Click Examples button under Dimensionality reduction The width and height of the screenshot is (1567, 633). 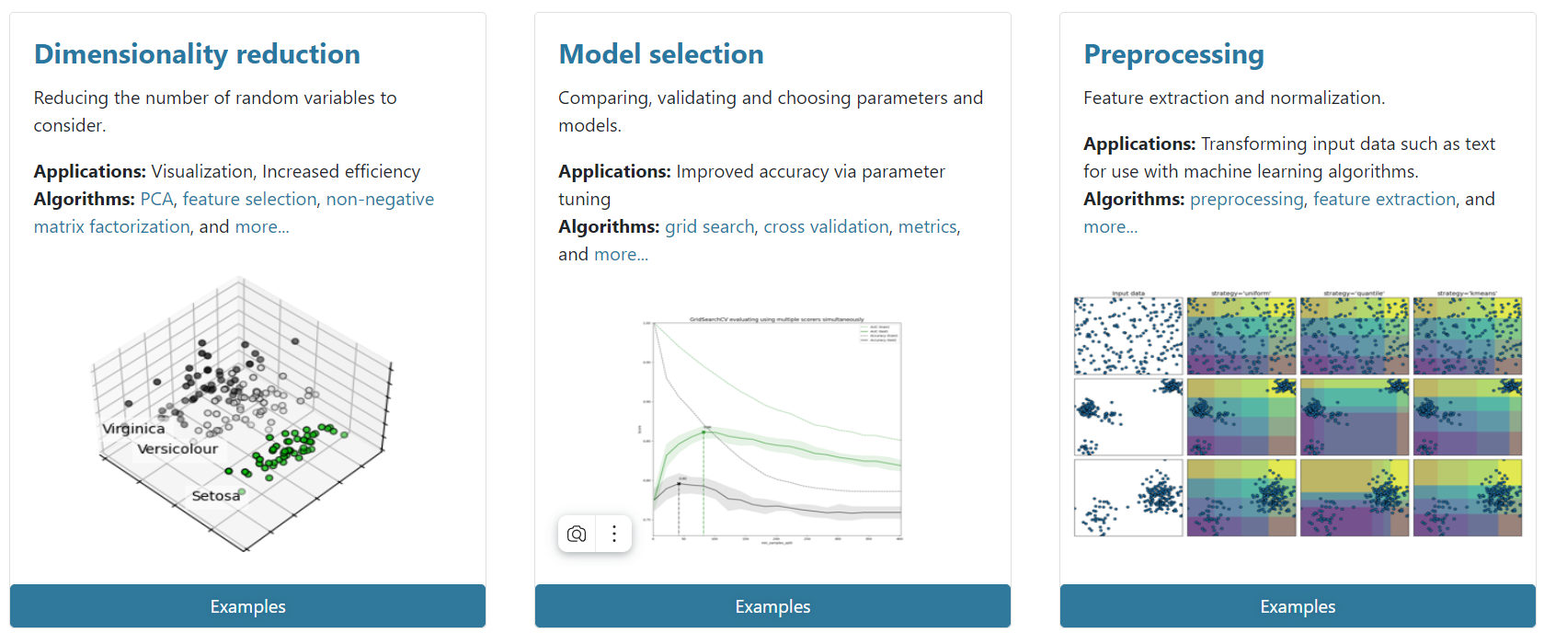(247, 606)
